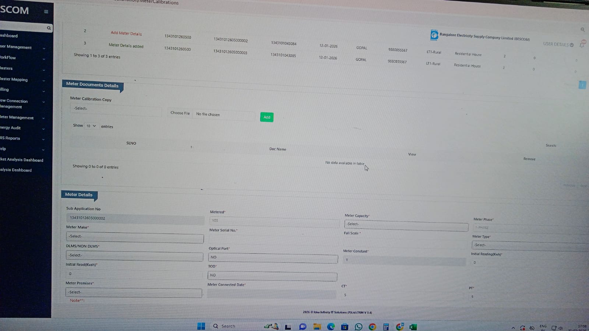Toggle the sidebar hamburger menu

coord(46,11)
